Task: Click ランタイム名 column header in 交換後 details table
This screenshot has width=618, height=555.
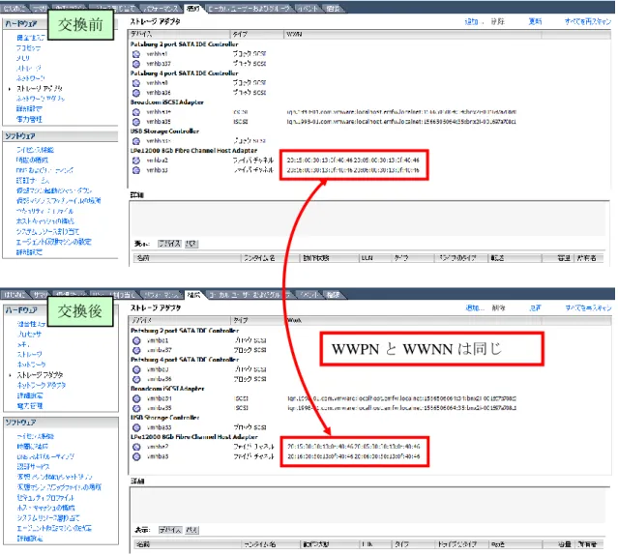Action: tap(271, 544)
